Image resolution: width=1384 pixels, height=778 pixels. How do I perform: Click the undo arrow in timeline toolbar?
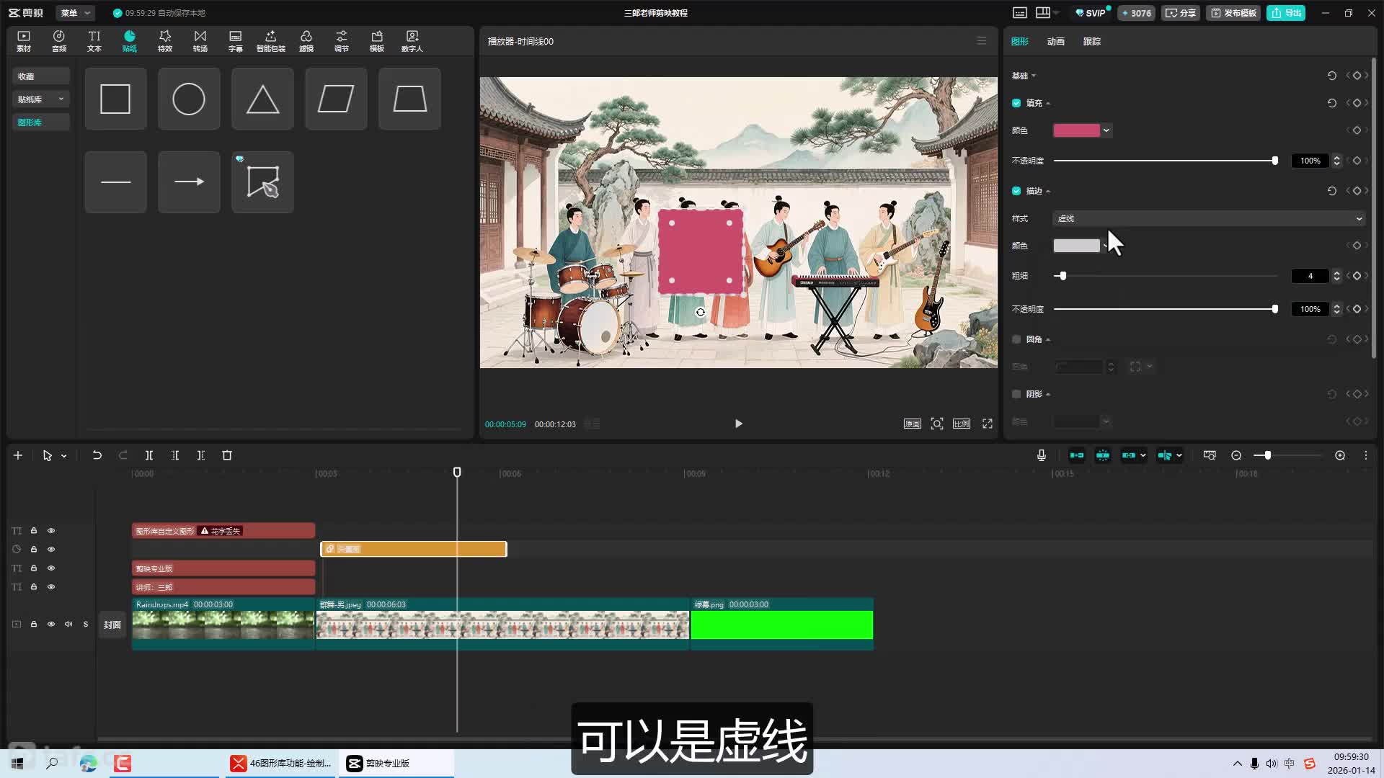tap(97, 455)
